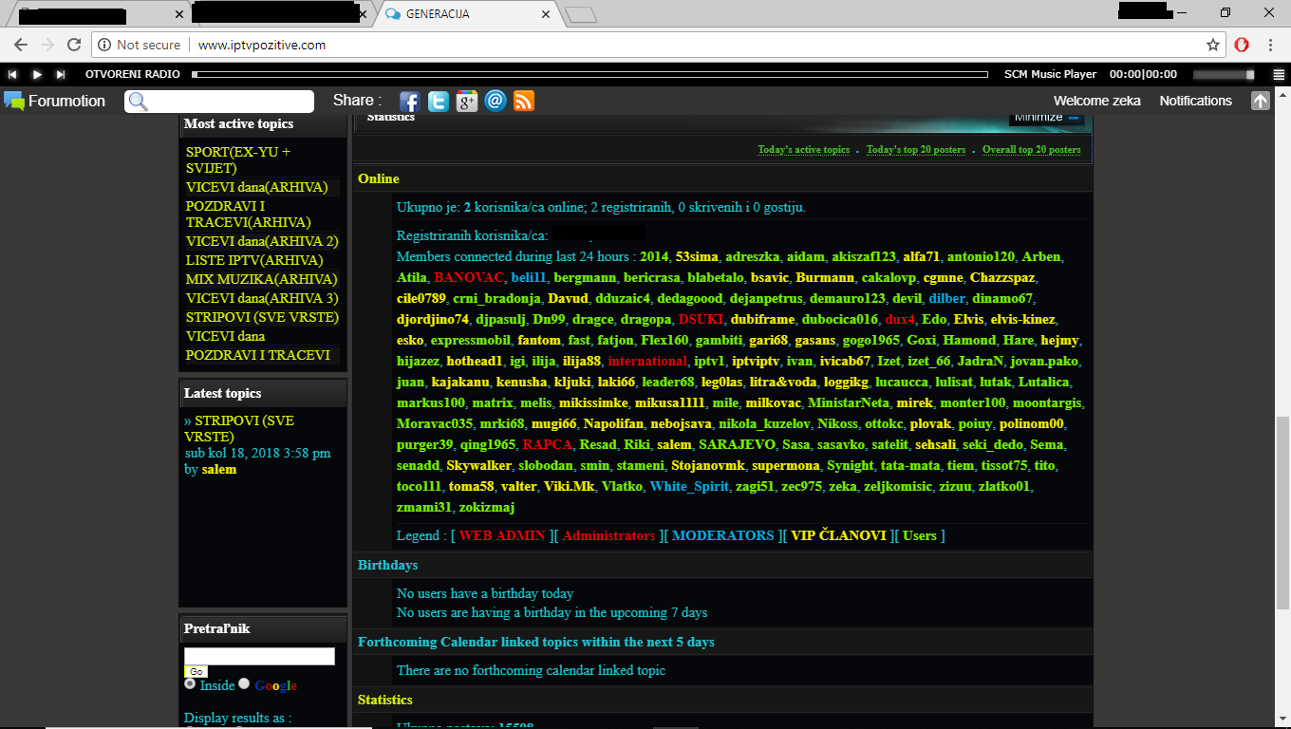This screenshot has width=1291, height=729.
Task: Open member BANOVAC's profile
Action: click(x=468, y=277)
